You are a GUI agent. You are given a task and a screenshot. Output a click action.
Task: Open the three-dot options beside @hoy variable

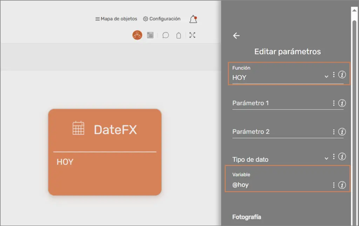[333, 185]
